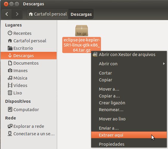Viewport: 168px width, 149px height.
Task: Click the music note icon beside Música
Action: coord(10,78)
